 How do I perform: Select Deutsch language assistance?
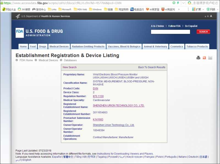(193, 157)
